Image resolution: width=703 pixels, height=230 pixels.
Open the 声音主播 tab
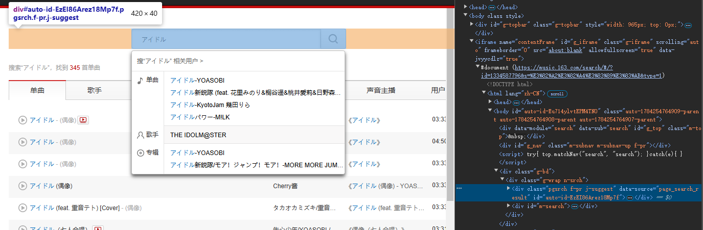click(x=381, y=90)
